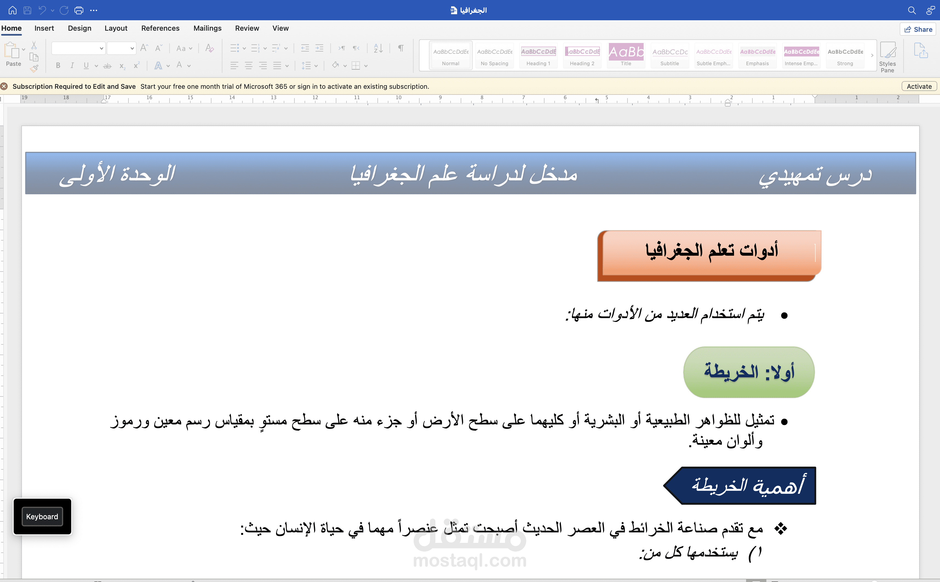Click the Share button
This screenshot has width=940, height=582.
917,29
